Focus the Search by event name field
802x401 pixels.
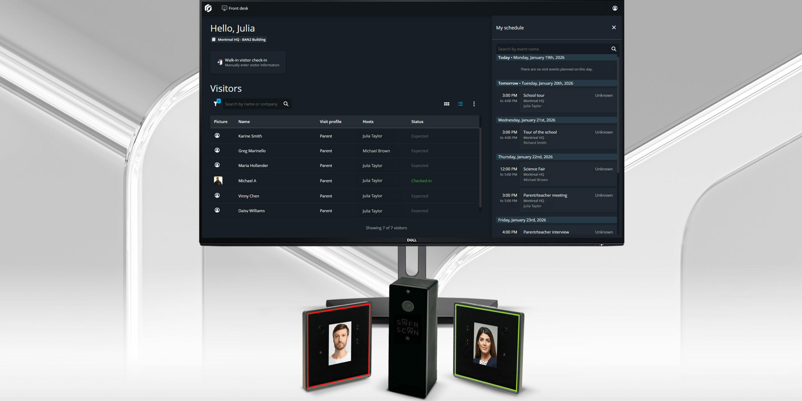coord(551,49)
